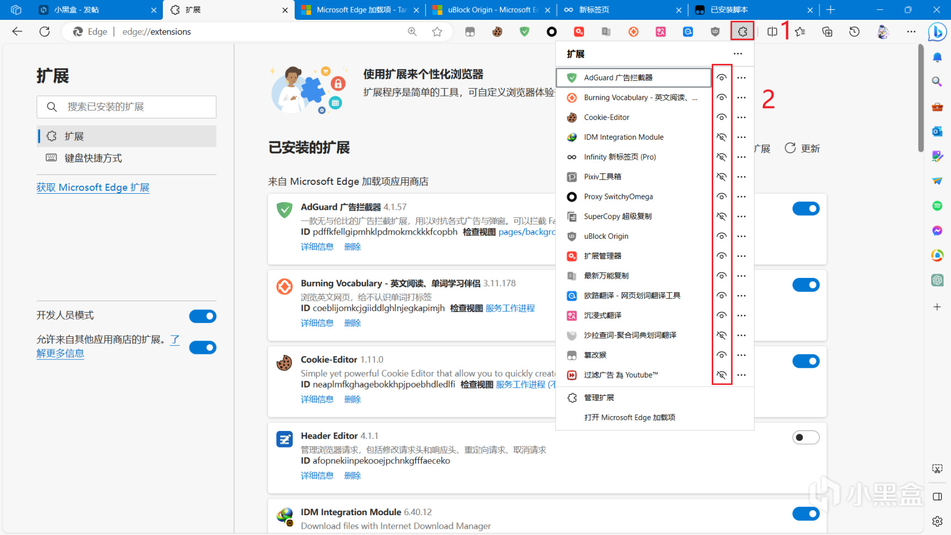The height and width of the screenshot is (535, 951).
Task: Open Edge settings and more menu
Action: pos(911,32)
